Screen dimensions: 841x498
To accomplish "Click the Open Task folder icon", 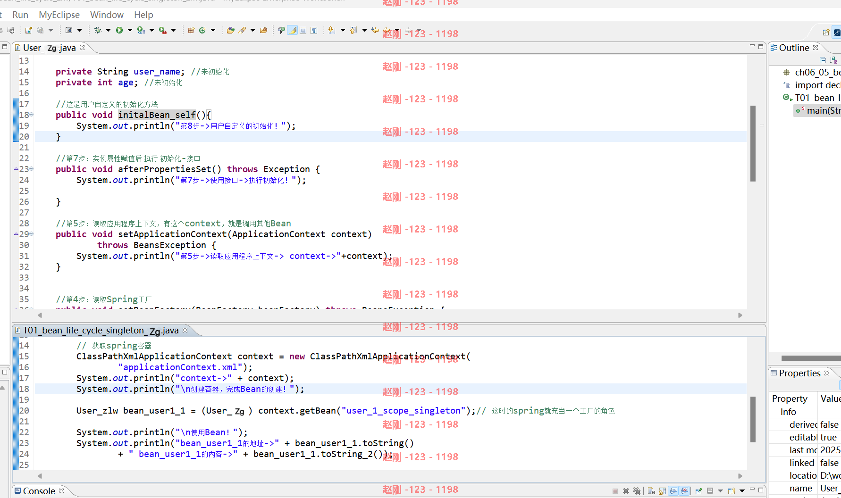I will (x=263, y=30).
